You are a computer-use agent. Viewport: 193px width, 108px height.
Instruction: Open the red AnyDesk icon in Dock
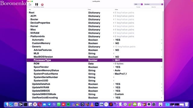[63, 104]
